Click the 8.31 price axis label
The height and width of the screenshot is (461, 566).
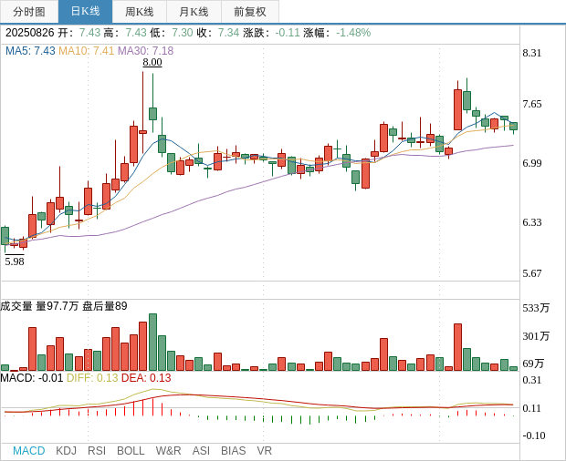click(532, 53)
